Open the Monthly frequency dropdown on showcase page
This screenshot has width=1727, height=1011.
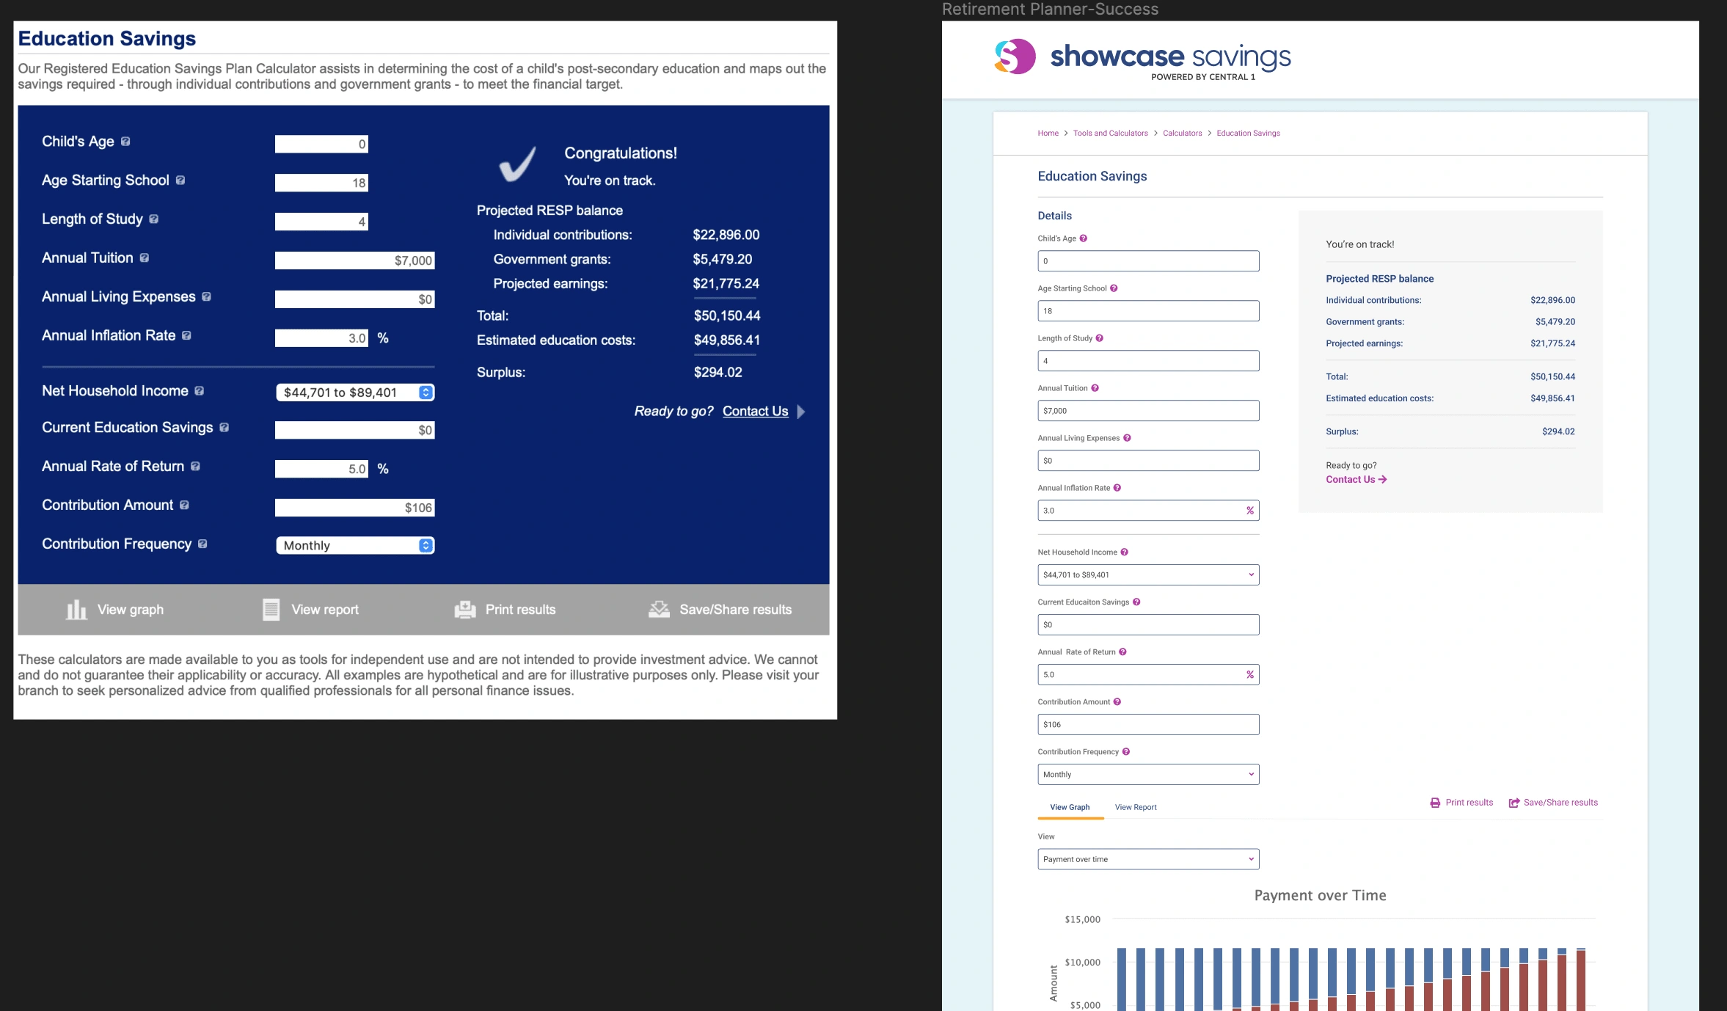[x=1148, y=775]
